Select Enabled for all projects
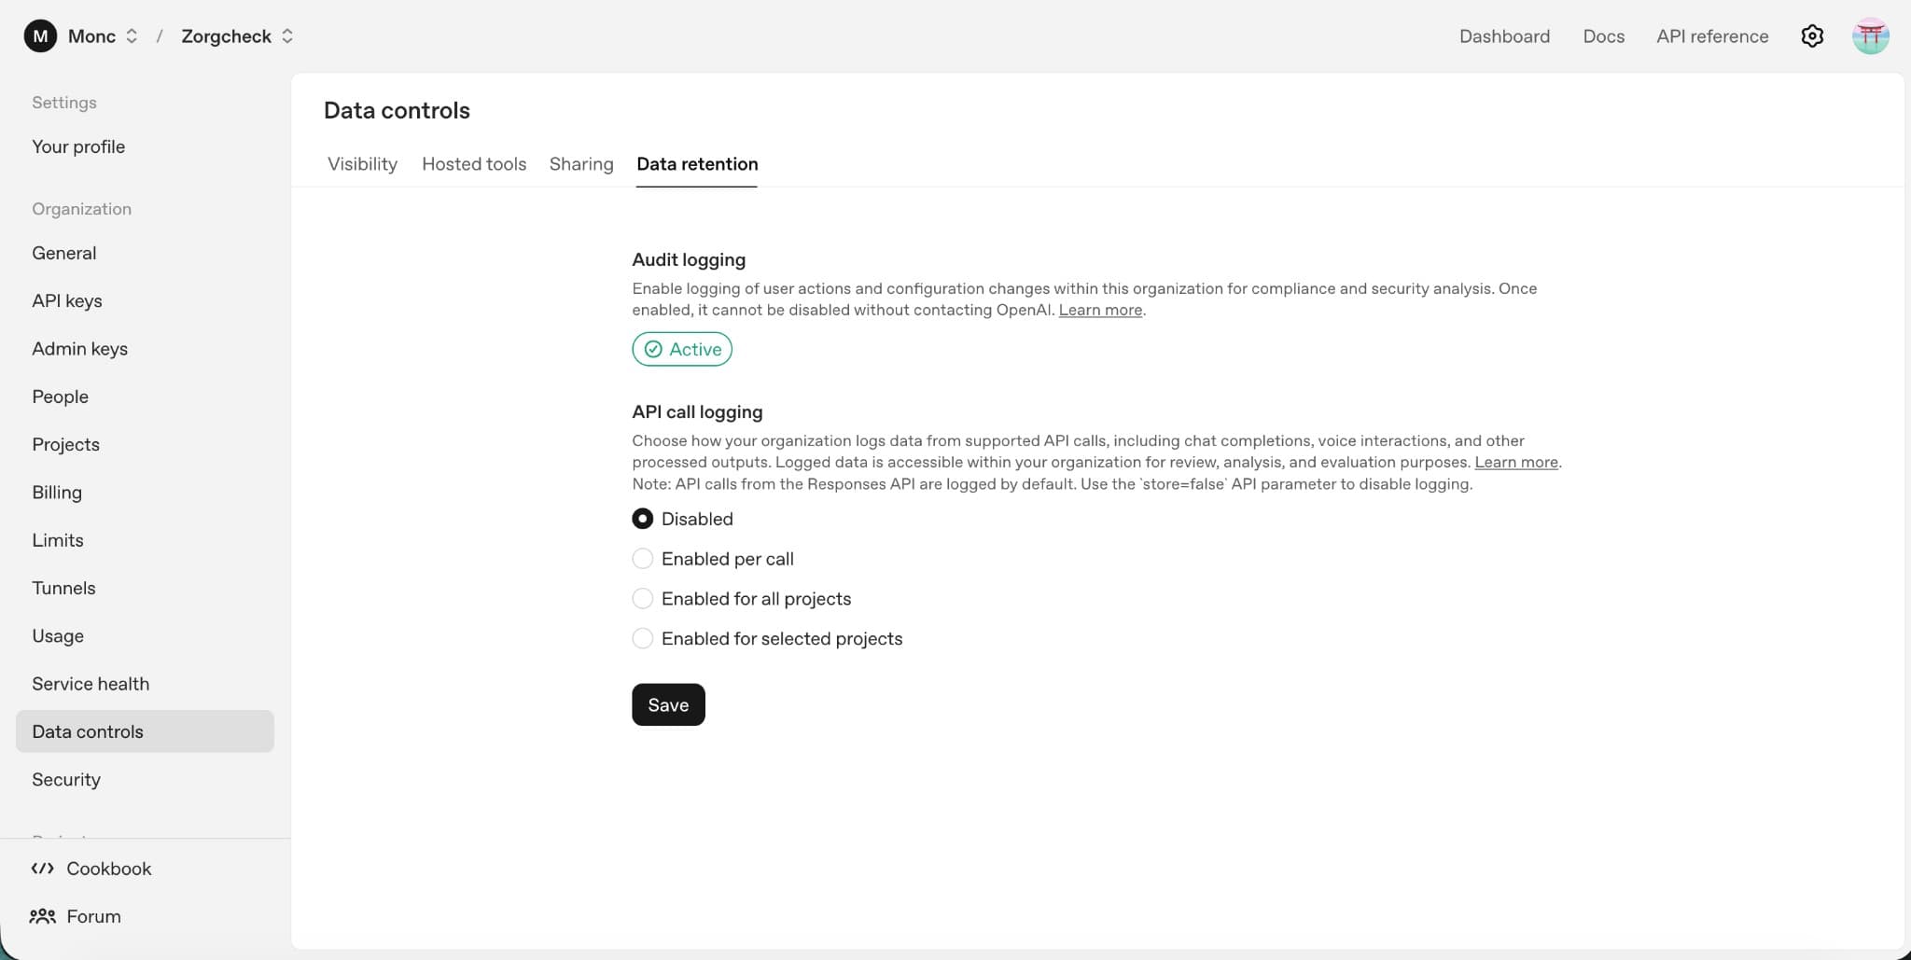Screen dimensions: 1911x960 [x=642, y=599]
